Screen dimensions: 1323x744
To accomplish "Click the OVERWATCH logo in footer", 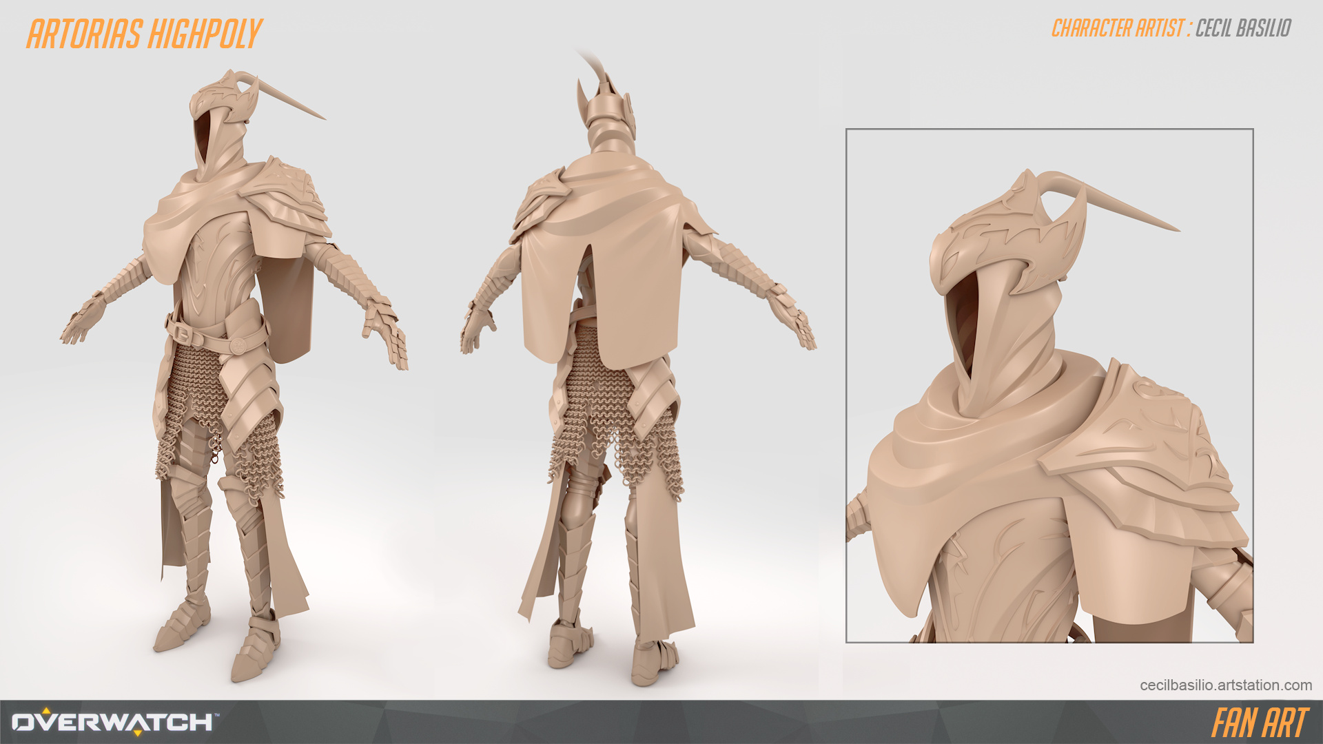I will coord(115,721).
